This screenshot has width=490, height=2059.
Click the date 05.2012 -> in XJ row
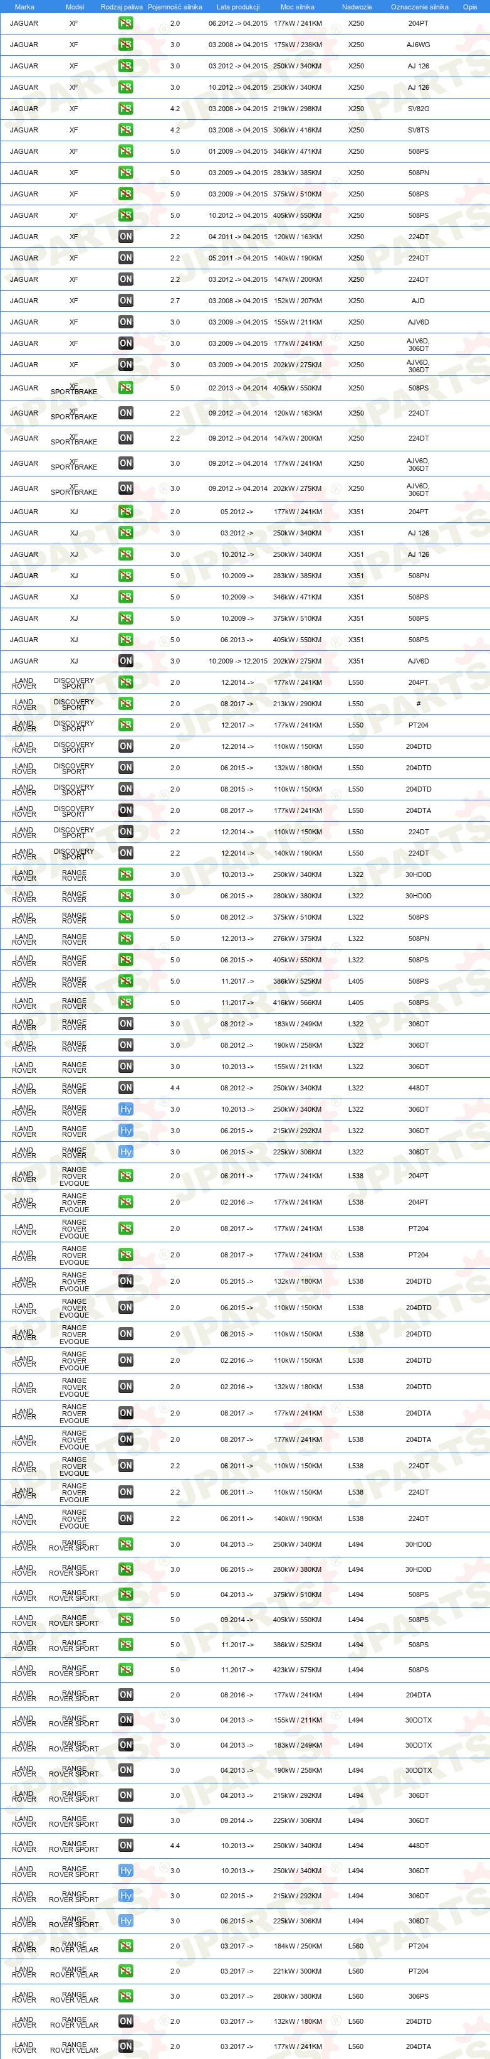click(238, 512)
